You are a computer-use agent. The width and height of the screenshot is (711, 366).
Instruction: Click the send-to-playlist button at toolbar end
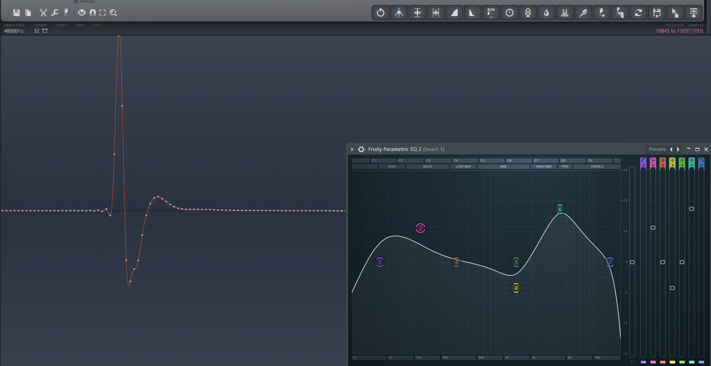pyautogui.click(x=694, y=13)
